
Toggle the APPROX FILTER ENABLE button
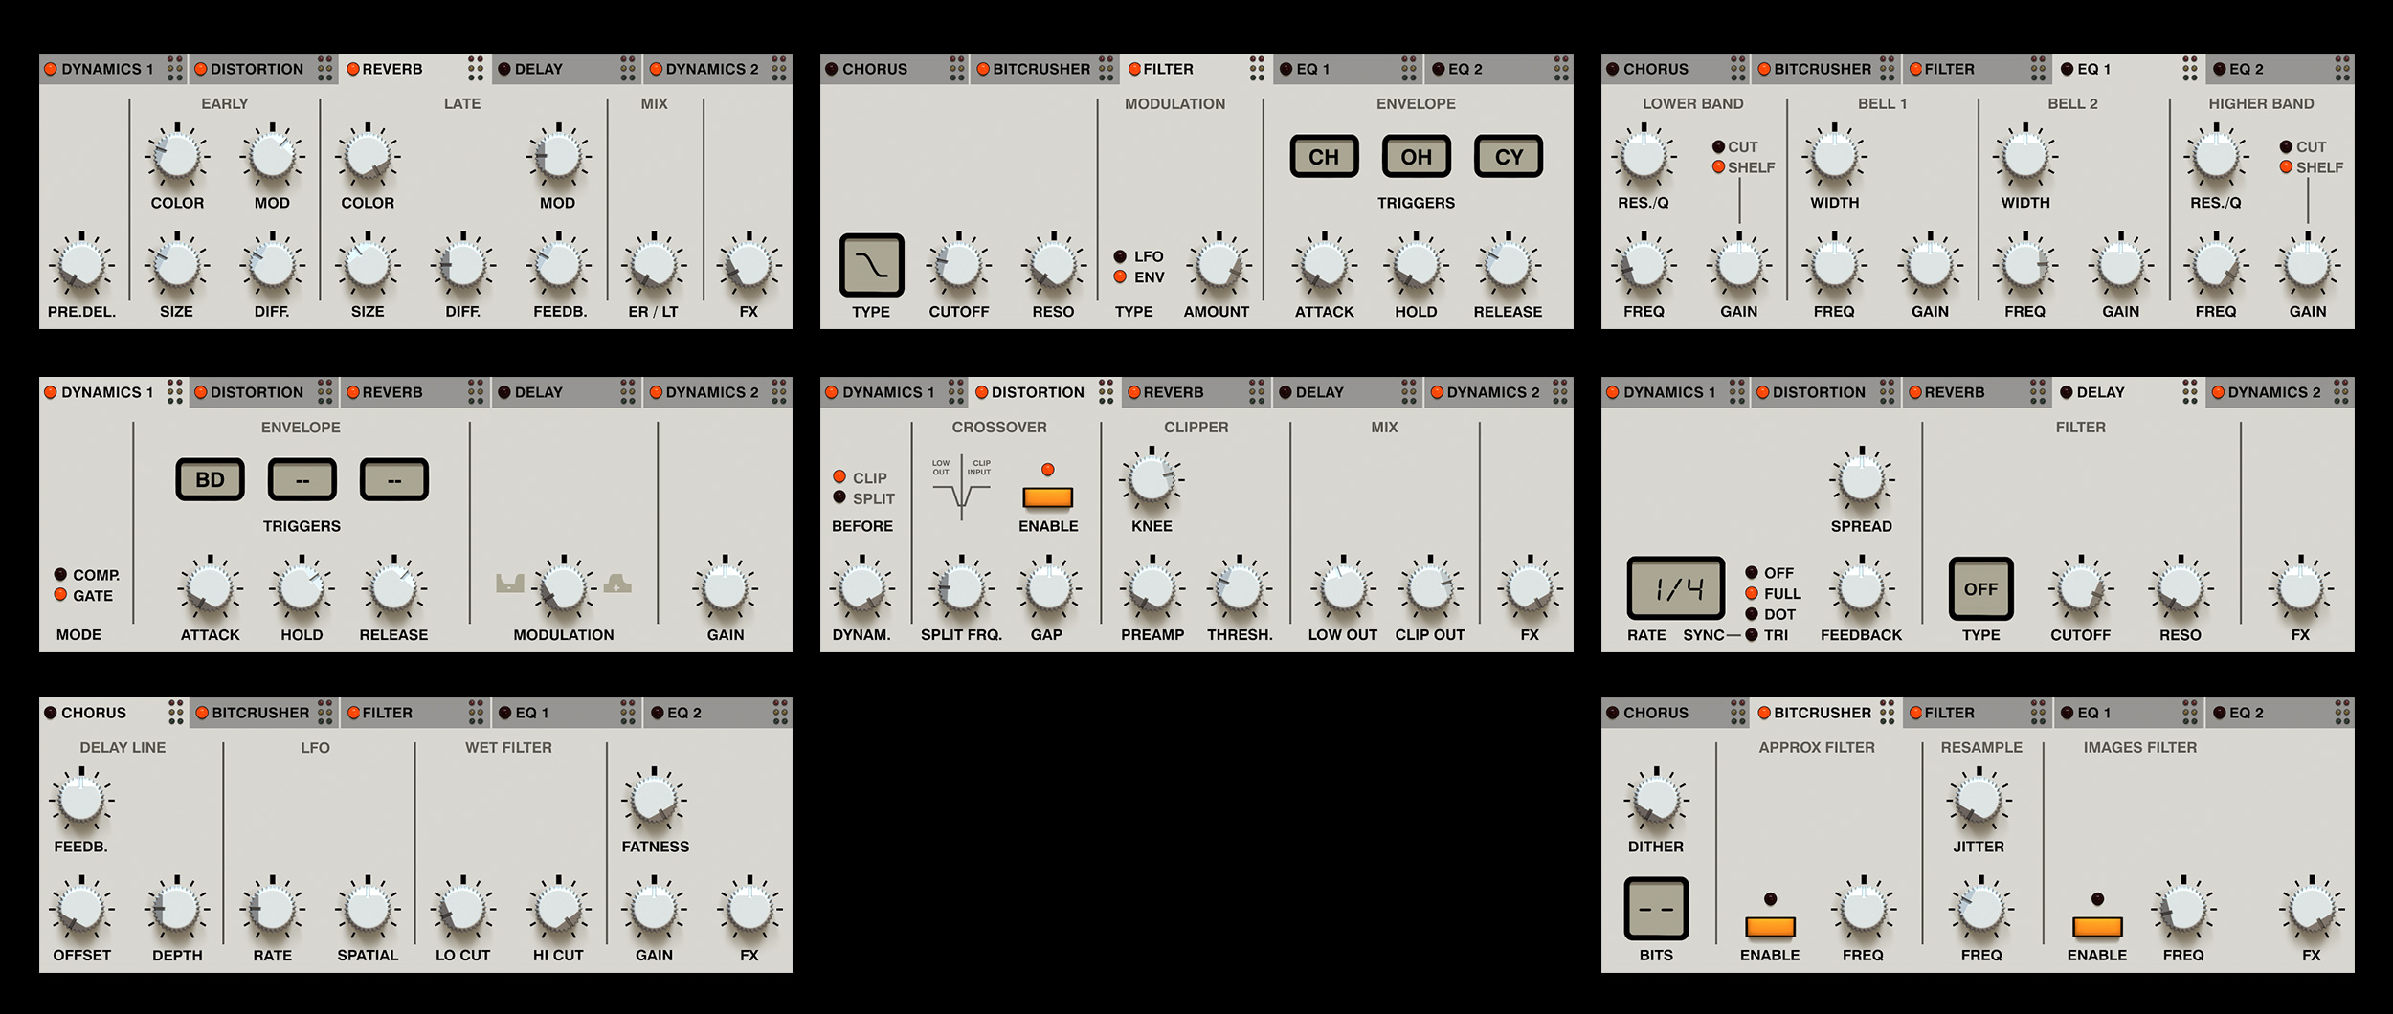1770,927
